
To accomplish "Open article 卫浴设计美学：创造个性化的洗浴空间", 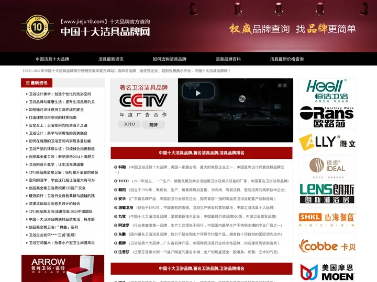I will (60, 94).
